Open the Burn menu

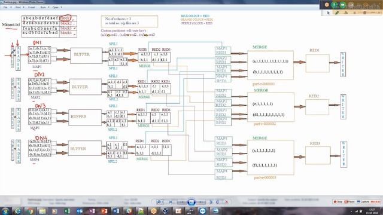(x=43, y=7)
